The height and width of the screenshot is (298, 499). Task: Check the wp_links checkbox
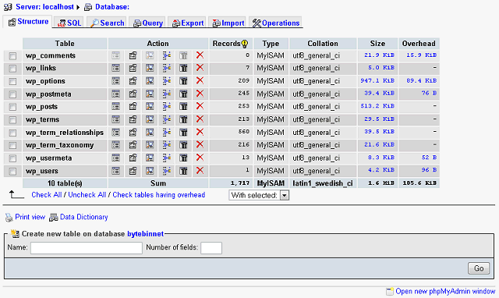(12, 69)
